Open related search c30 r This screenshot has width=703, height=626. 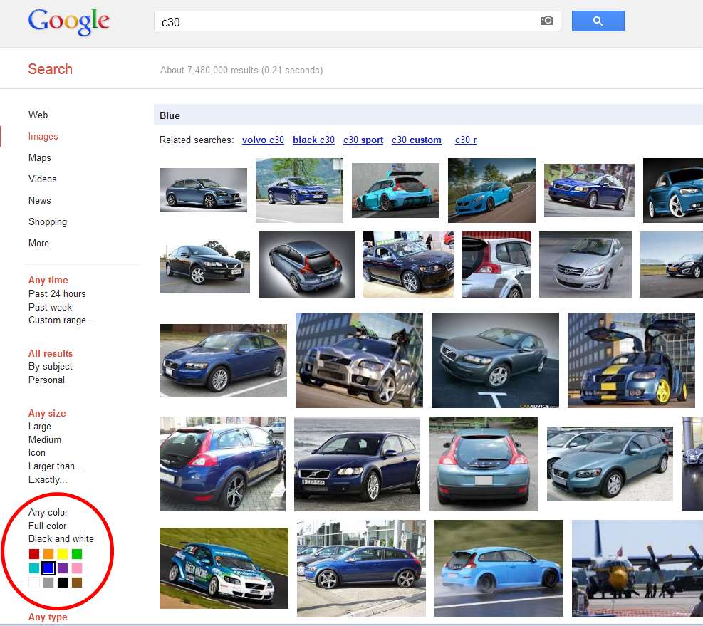pos(466,140)
